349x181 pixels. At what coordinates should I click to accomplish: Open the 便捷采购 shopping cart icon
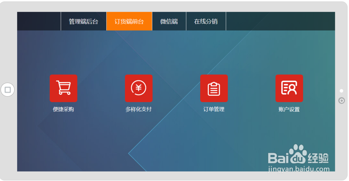[64, 88]
